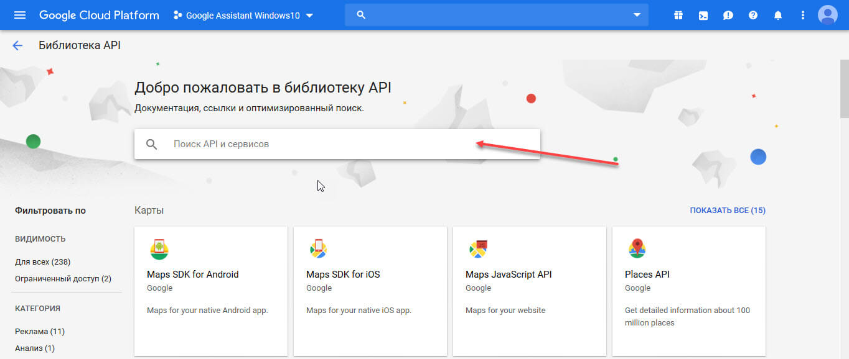Screen dimensions: 849x359
Task: Click the Maps SDK for iOS icon
Action: (x=319, y=249)
